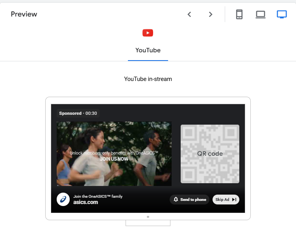
Task: Click the QR code placeholder image
Action: (x=210, y=154)
